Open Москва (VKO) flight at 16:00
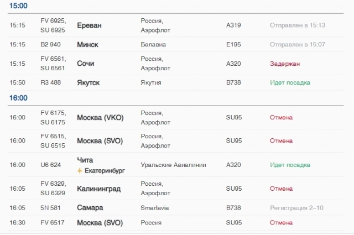Image resolution: width=354 pixels, height=235 pixels. [x=176, y=118]
